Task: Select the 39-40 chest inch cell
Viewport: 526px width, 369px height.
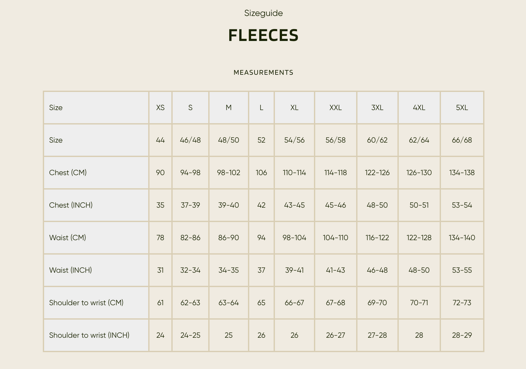Action: pyautogui.click(x=229, y=205)
